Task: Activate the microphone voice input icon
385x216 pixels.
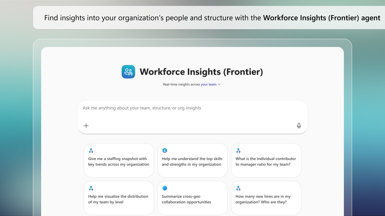Action: [299, 126]
